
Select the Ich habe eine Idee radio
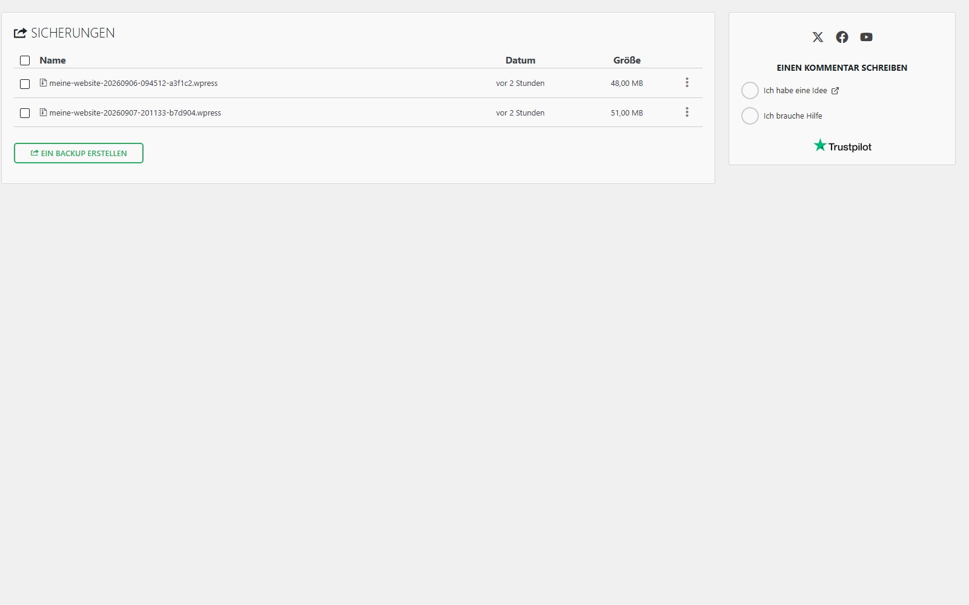[x=750, y=91]
